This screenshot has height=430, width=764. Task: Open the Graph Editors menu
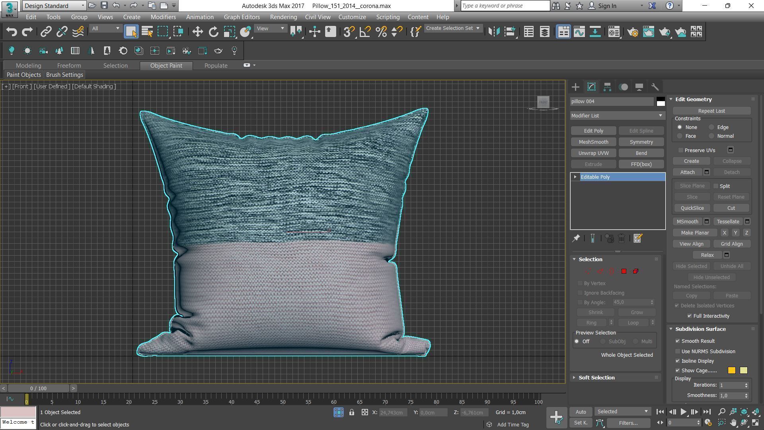click(242, 17)
